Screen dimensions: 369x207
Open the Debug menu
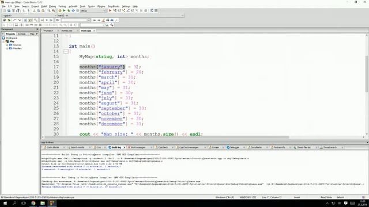(52, 6)
